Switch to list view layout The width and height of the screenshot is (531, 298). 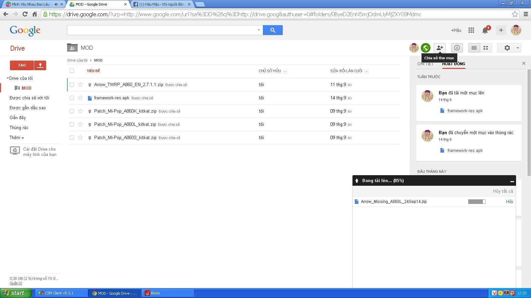(474, 48)
